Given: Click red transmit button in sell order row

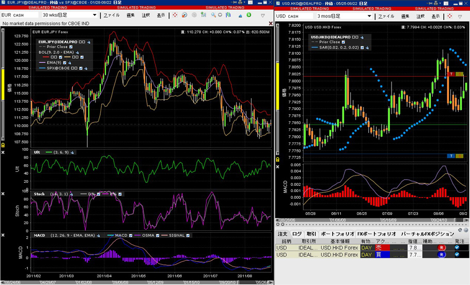Looking at the screenshot, I should pyautogui.click(x=441, y=247).
